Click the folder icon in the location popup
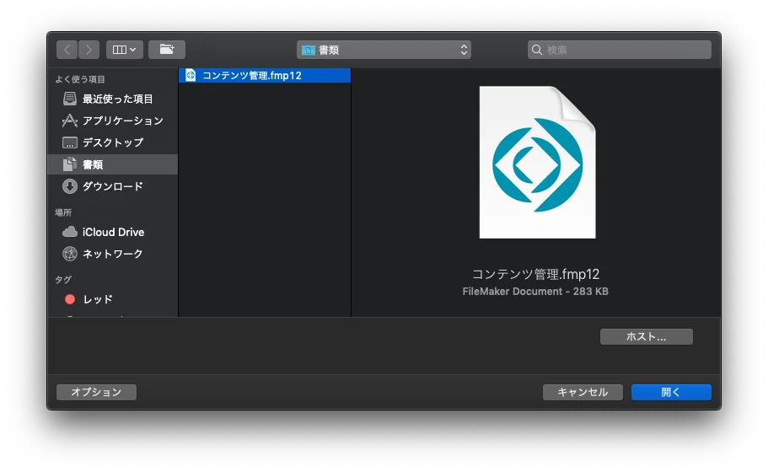 (308, 50)
